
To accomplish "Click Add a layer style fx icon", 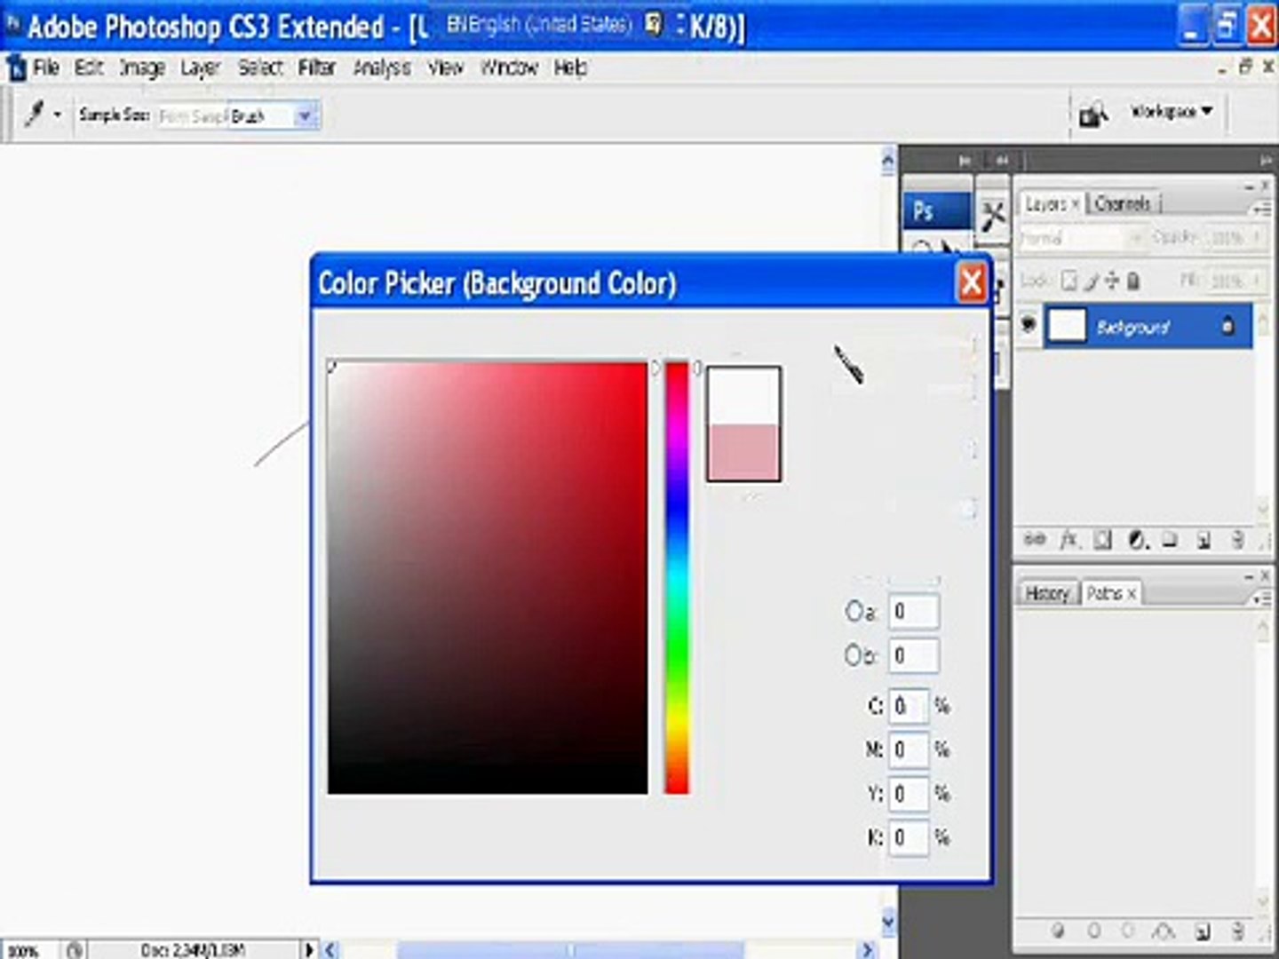I will (1068, 539).
